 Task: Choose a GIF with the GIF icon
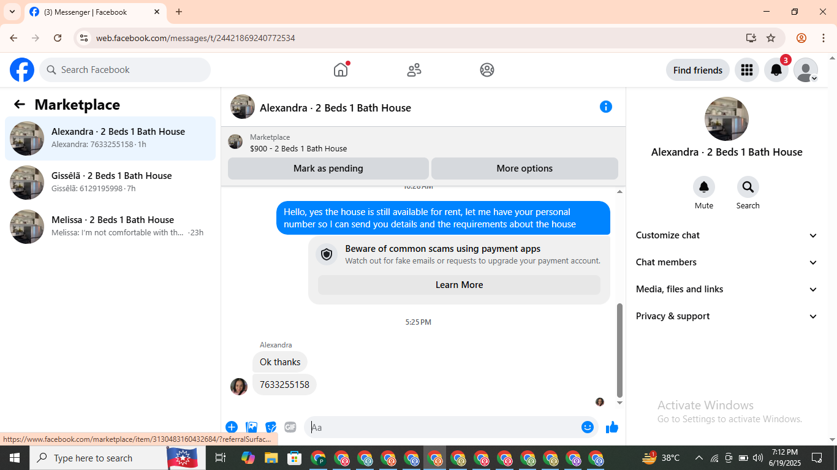pos(290,427)
